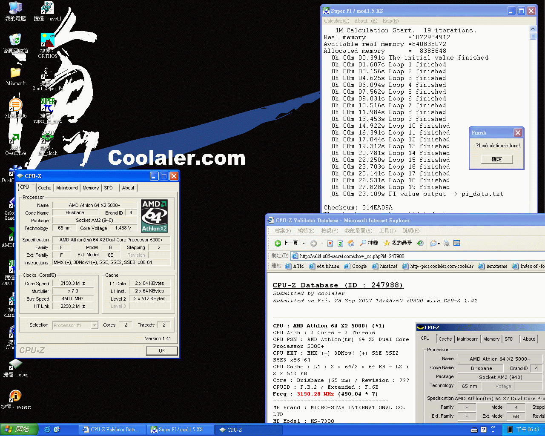The height and width of the screenshot is (436, 545).
Task: Open the ATM link in IE Links bar
Action: tap(295, 266)
